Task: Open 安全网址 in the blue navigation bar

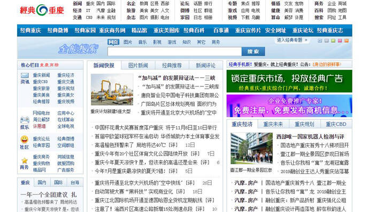Action: [275, 30]
